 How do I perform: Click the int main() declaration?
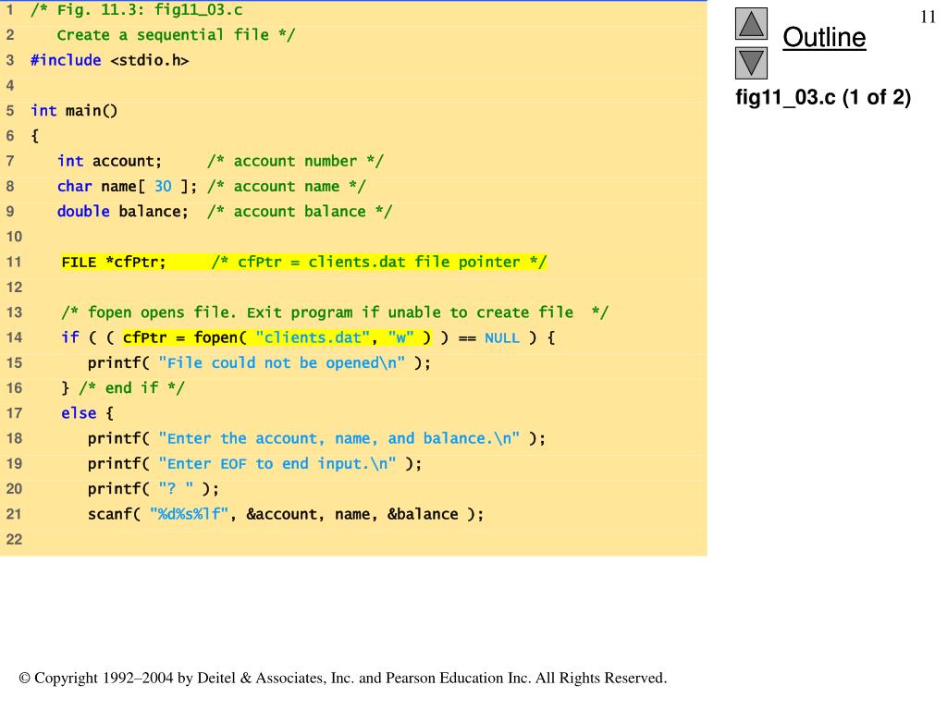74,111
